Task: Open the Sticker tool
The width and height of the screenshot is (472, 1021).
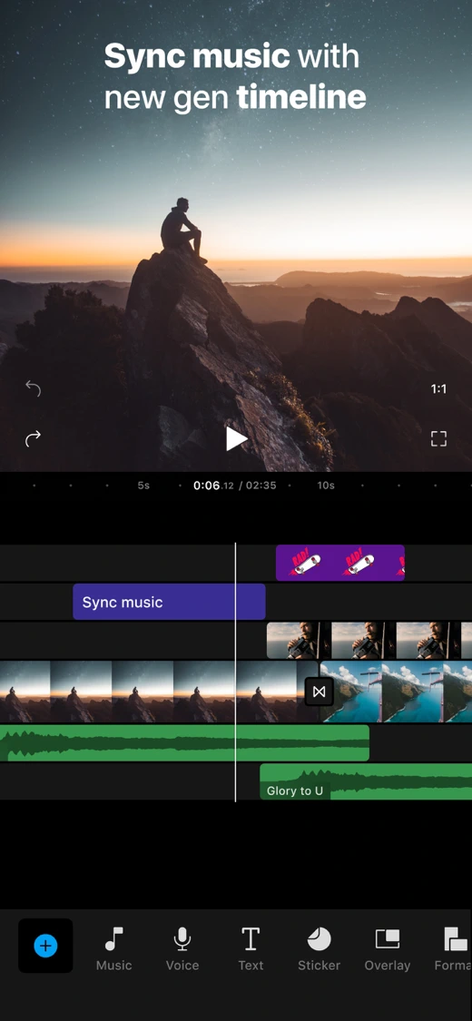Action: 319,949
